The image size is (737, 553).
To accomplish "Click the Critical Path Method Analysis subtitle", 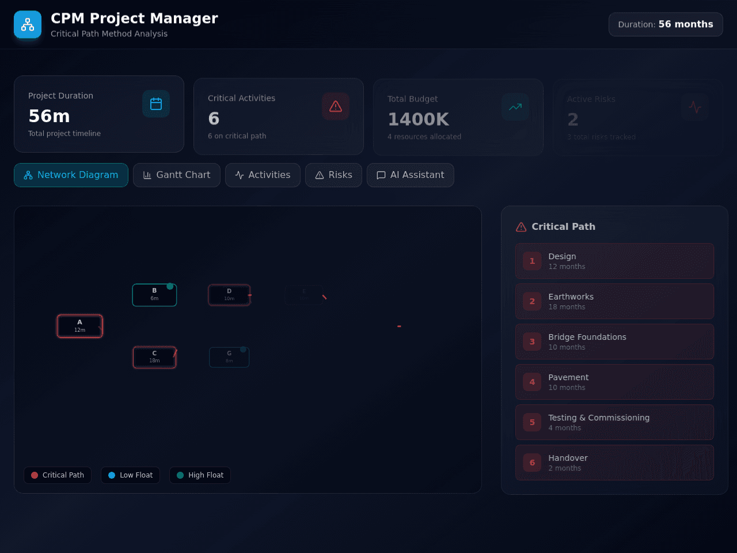I will [x=109, y=34].
